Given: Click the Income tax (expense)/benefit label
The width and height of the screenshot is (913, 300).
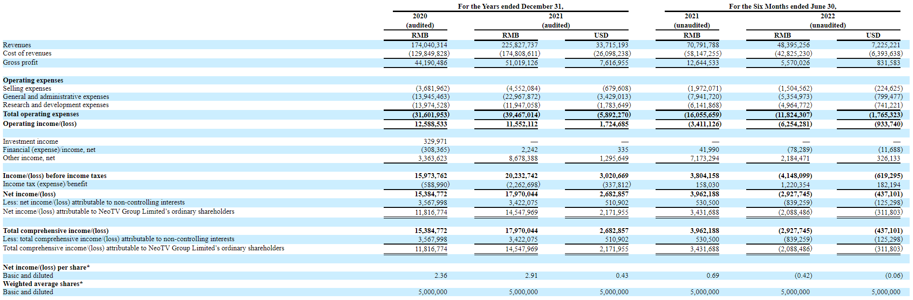Looking at the screenshot, I should pyautogui.click(x=45, y=184).
